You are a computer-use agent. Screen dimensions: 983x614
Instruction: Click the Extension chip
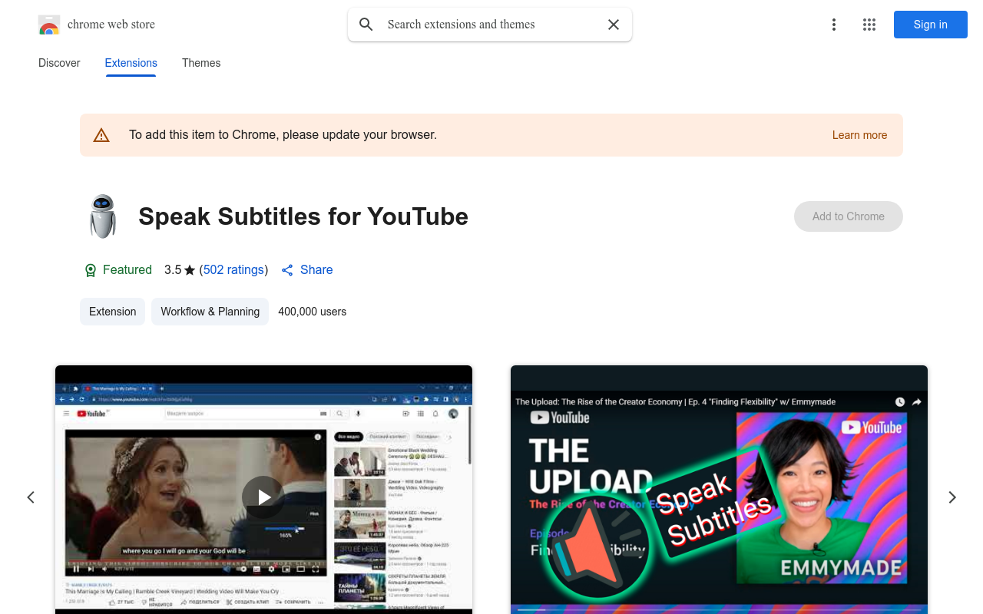[x=112, y=312]
